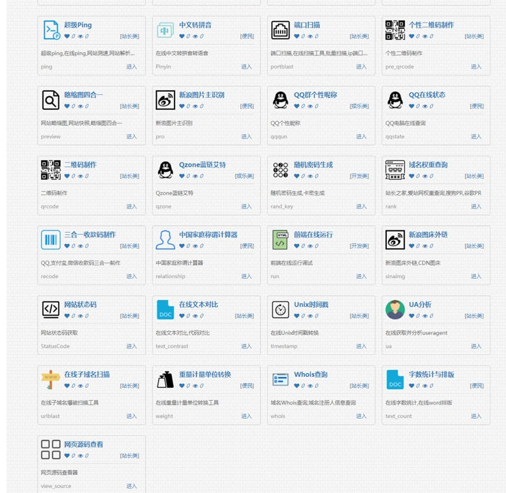Click the 中文转拼音 card icon
The image size is (506, 493).
click(165, 30)
